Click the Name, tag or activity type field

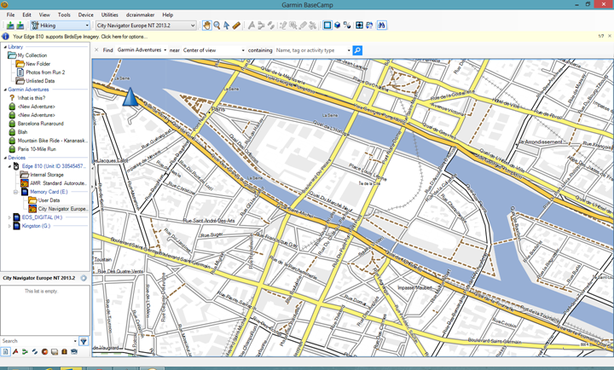pyautogui.click(x=310, y=50)
